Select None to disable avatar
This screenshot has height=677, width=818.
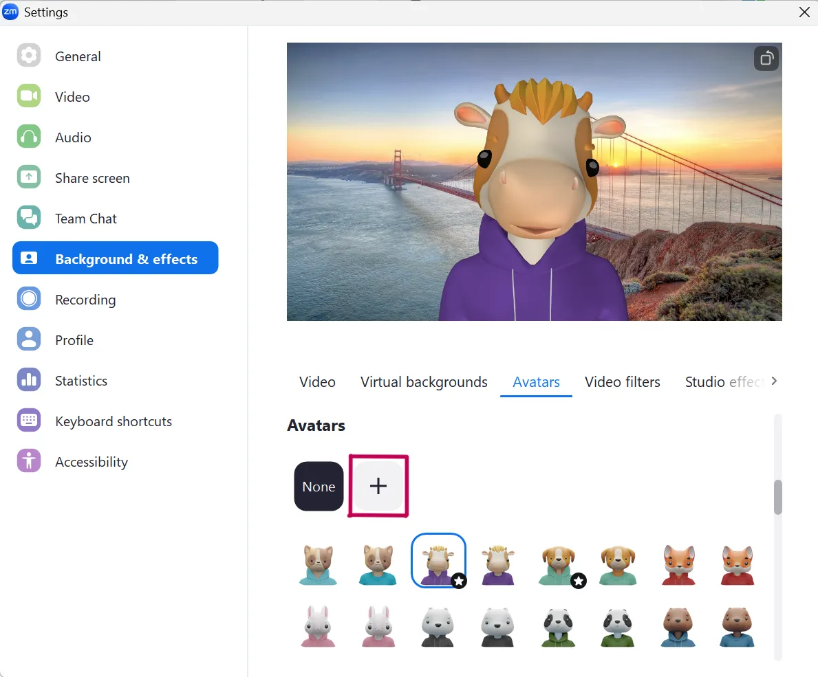(319, 487)
